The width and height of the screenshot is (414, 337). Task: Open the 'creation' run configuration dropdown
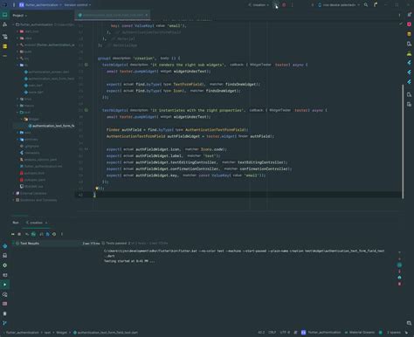pyautogui.click(x=259, y=5)
